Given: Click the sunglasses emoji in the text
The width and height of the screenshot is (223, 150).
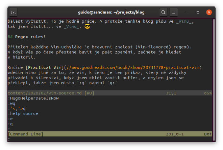Looking at the screenshot, I should [x=87, y=27].
